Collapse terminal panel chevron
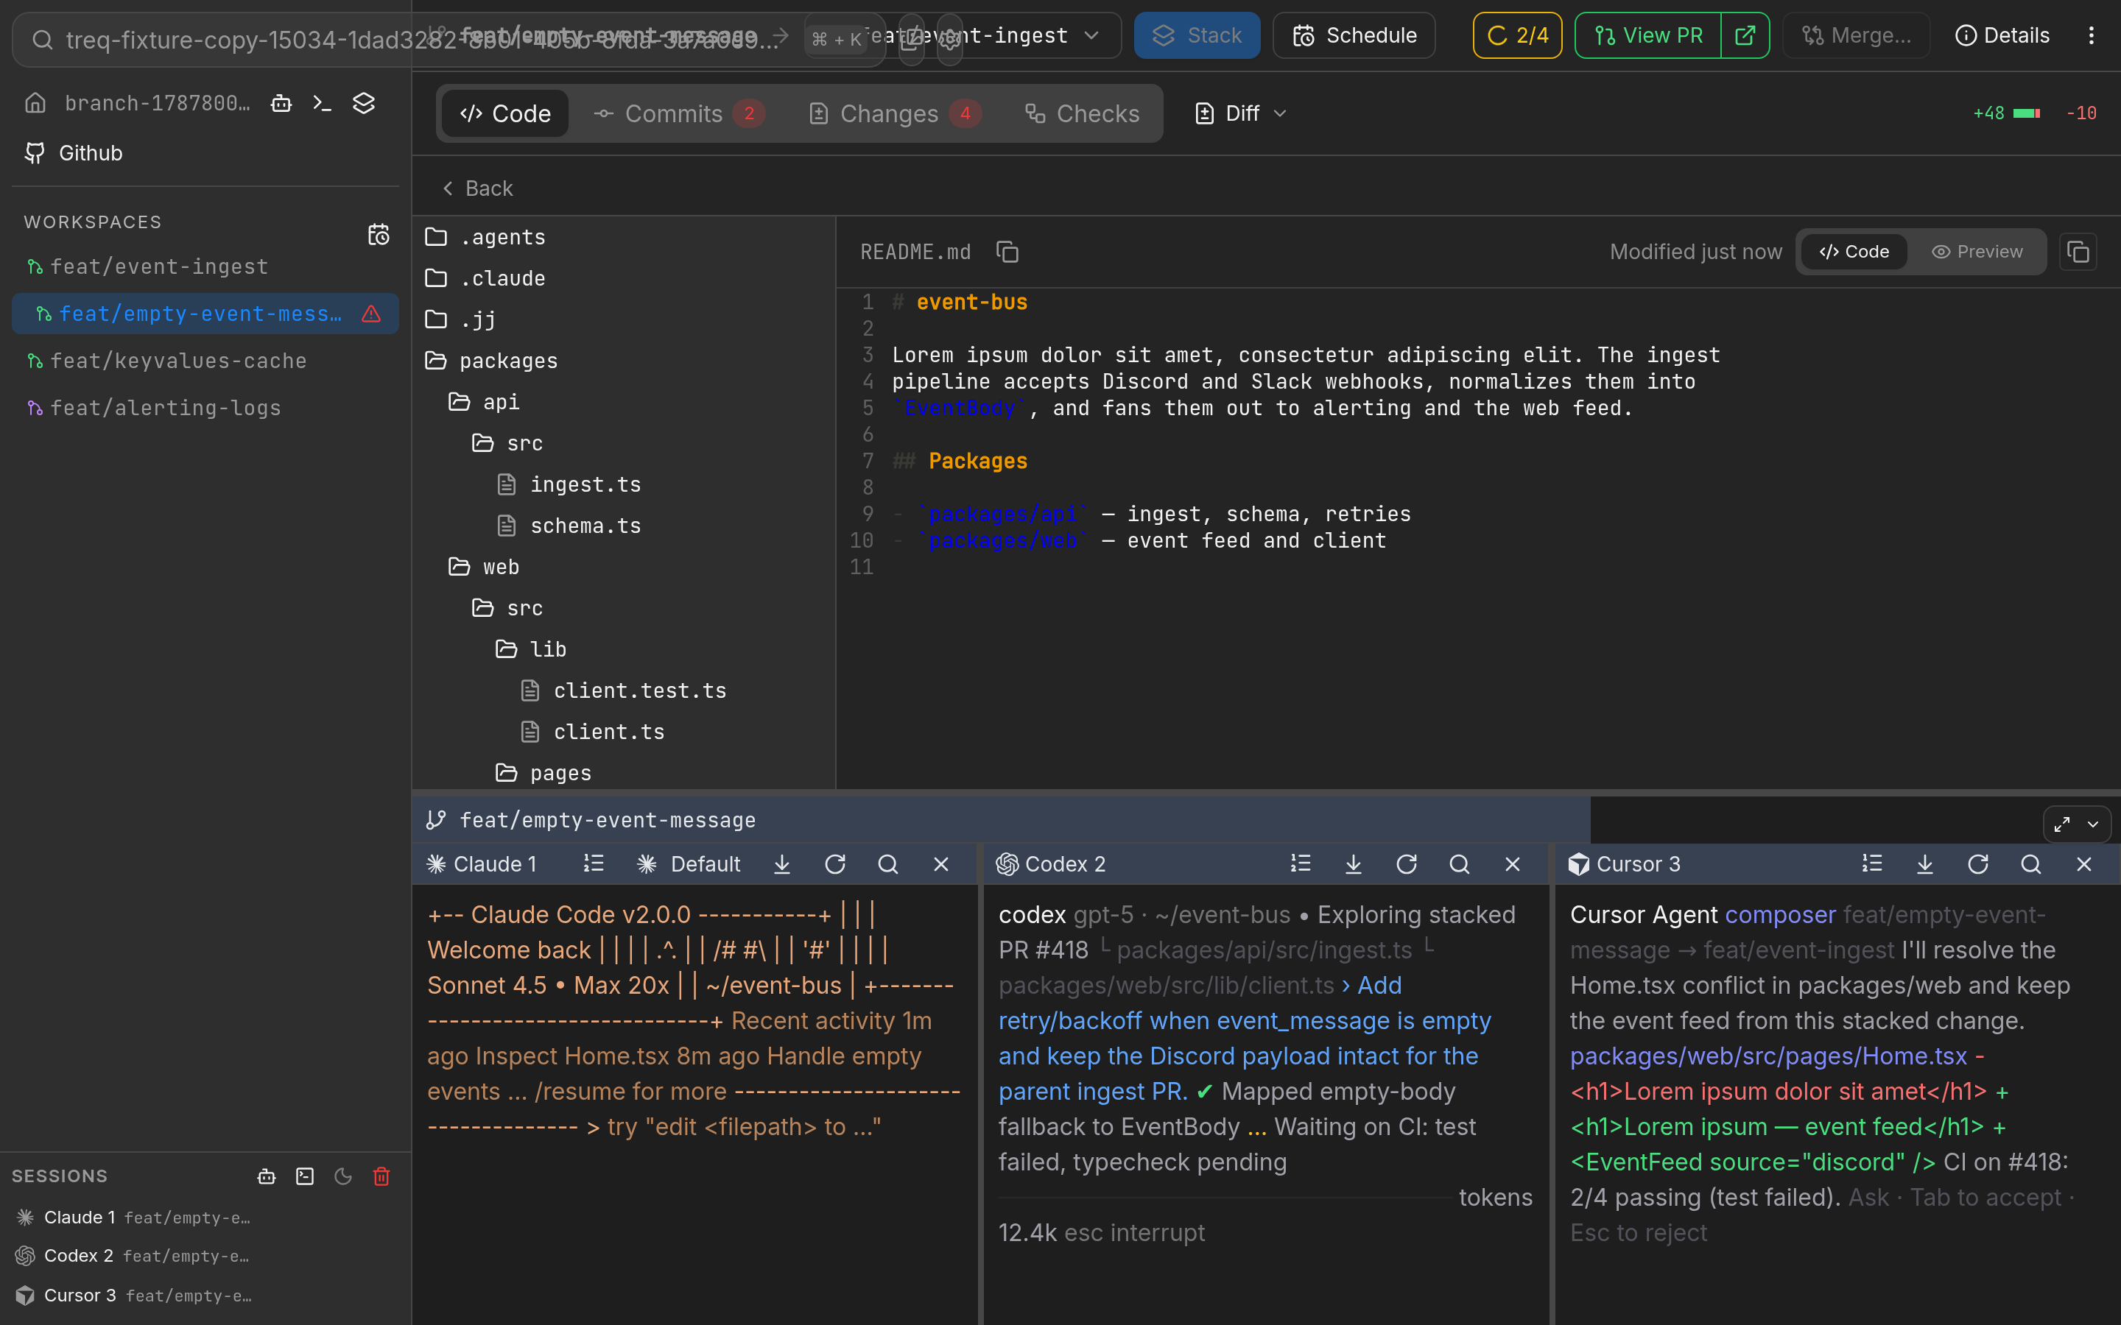This screenshot has width=2121, height=1325. point(2093,824)
